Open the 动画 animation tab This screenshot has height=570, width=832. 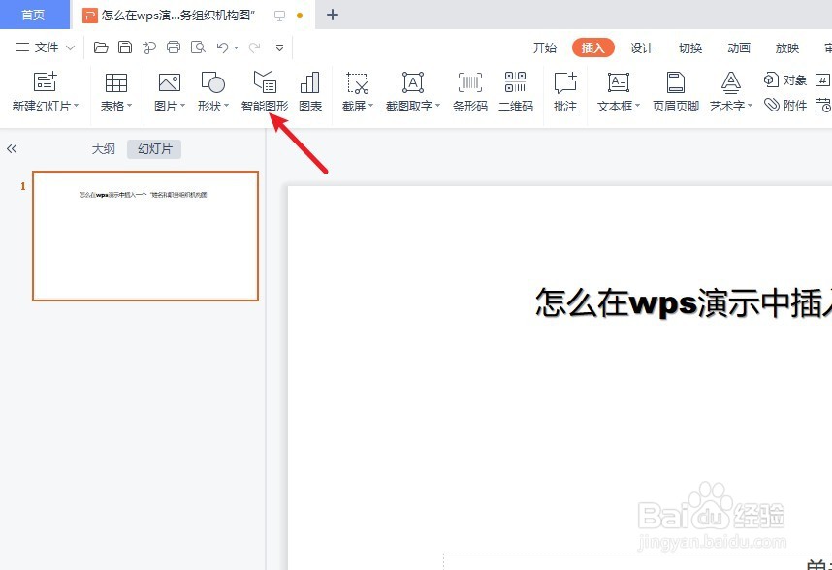[x=739, y=48]
